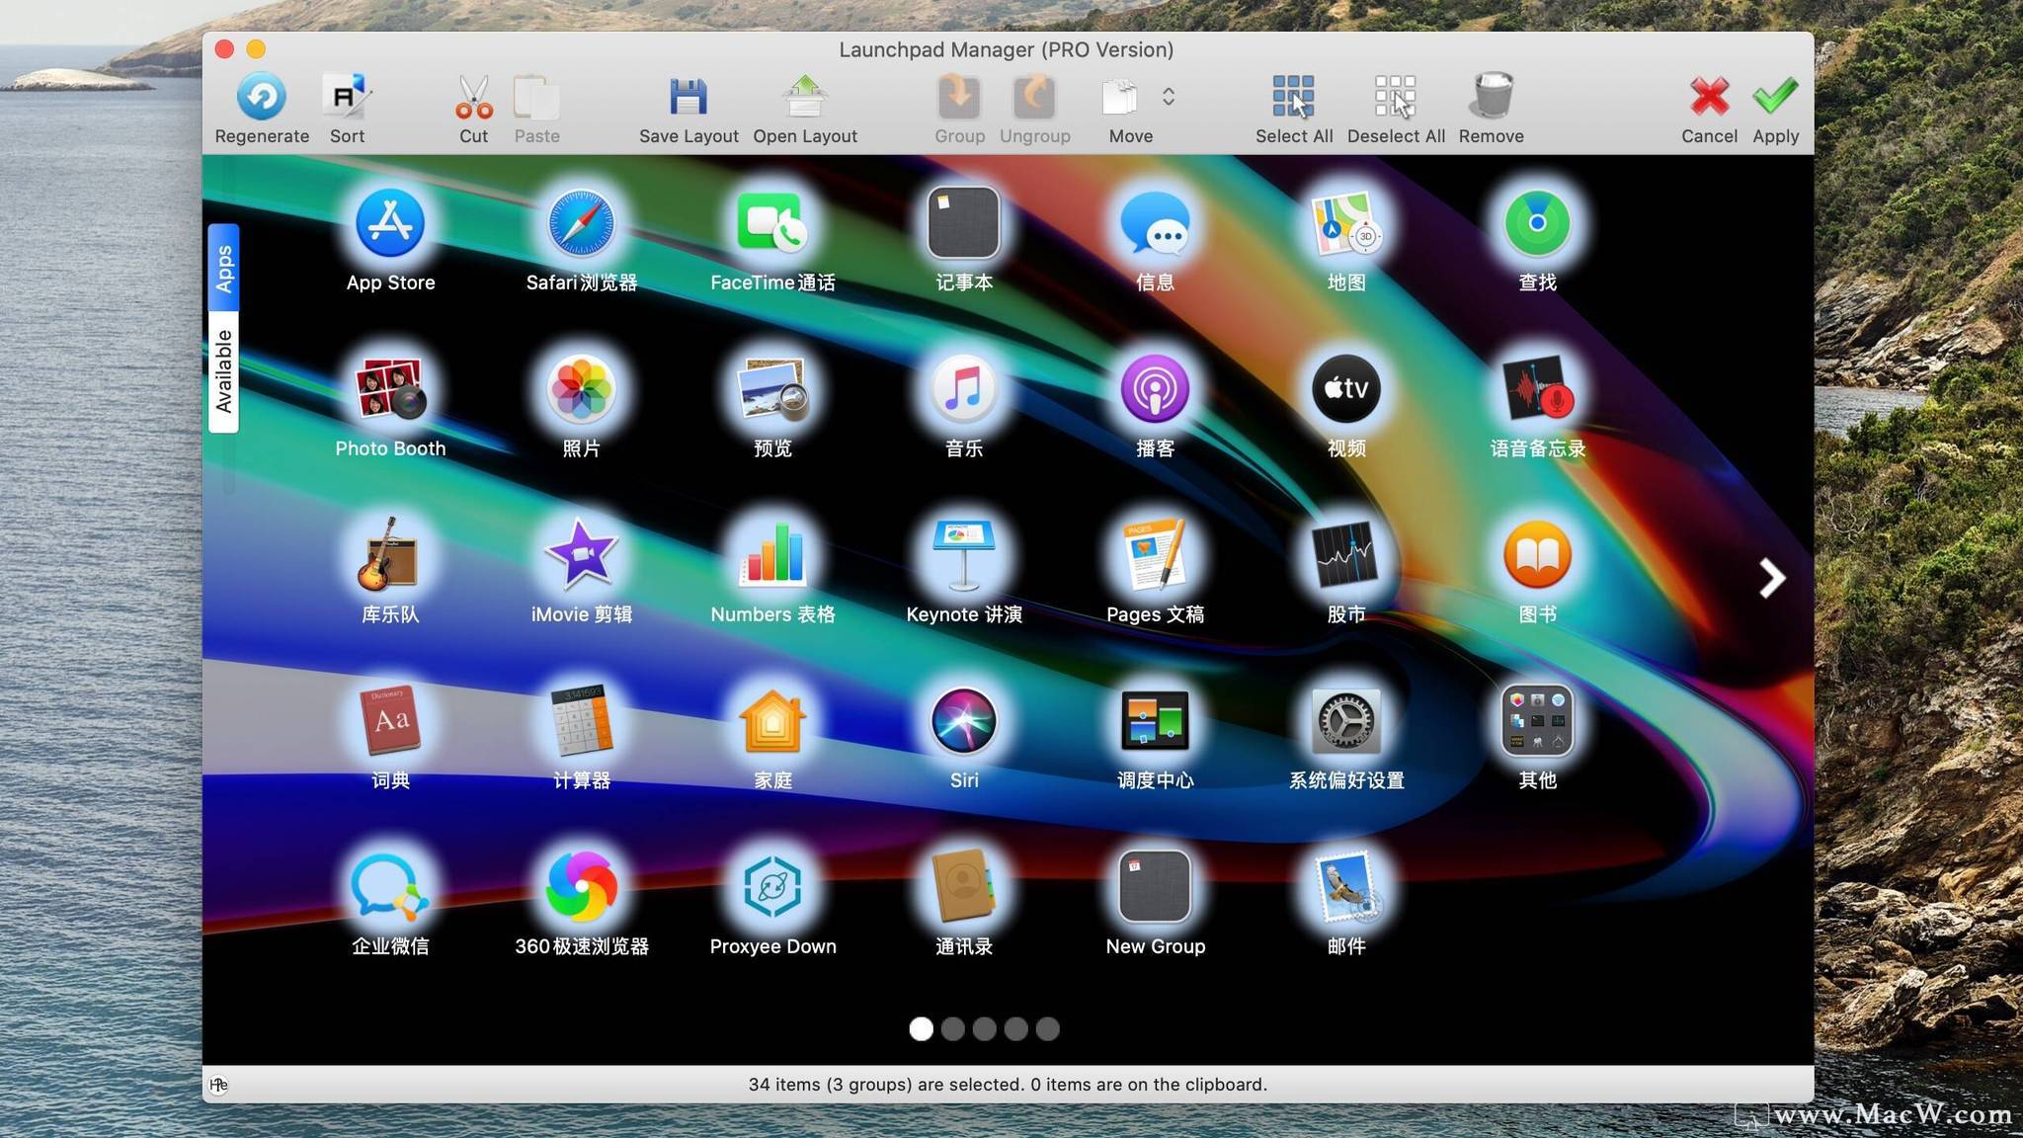2023x1138 pixels.
Task: Jump to the fourth page dot
Action: coord(1015,1028)
